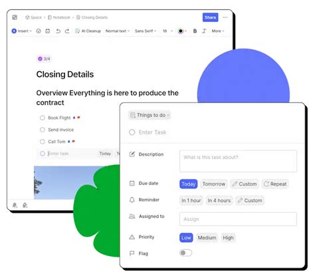The height and width of the screenshot is (278, 315).
Task: Click the second icon in the bottom bar
Action: (x=25, y=205)
